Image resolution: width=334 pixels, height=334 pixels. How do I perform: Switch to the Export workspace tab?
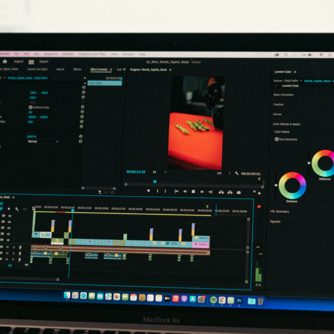[43, 62]
